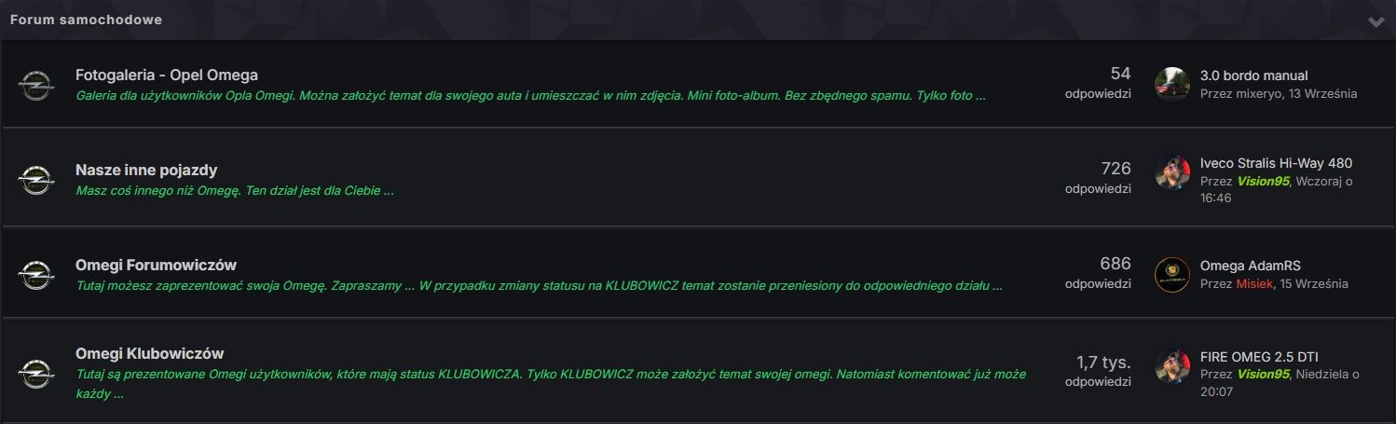This screenshot has height=424, width=1396.
Task: Open topic Iveco Stralis Hi-Way 480
Action: [1276, 163]
